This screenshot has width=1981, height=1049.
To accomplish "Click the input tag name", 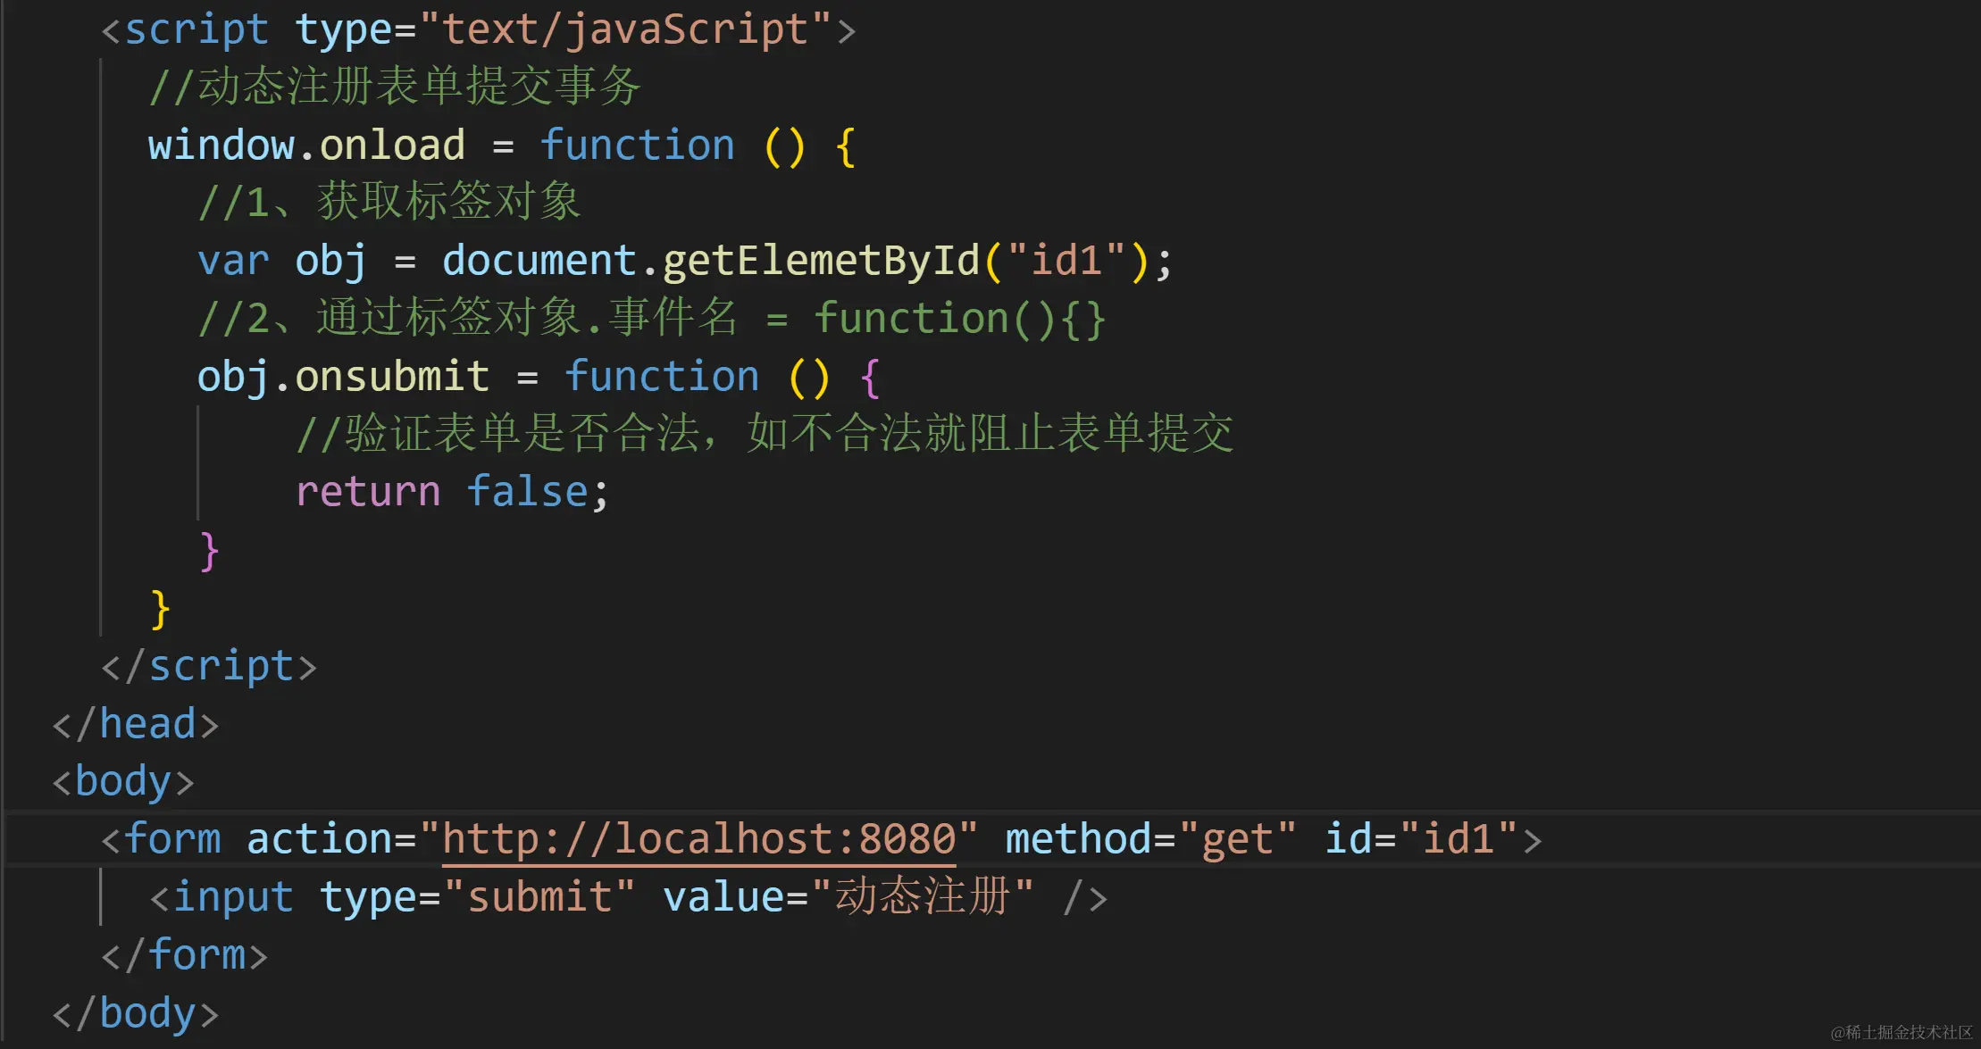I will (233, 897).
